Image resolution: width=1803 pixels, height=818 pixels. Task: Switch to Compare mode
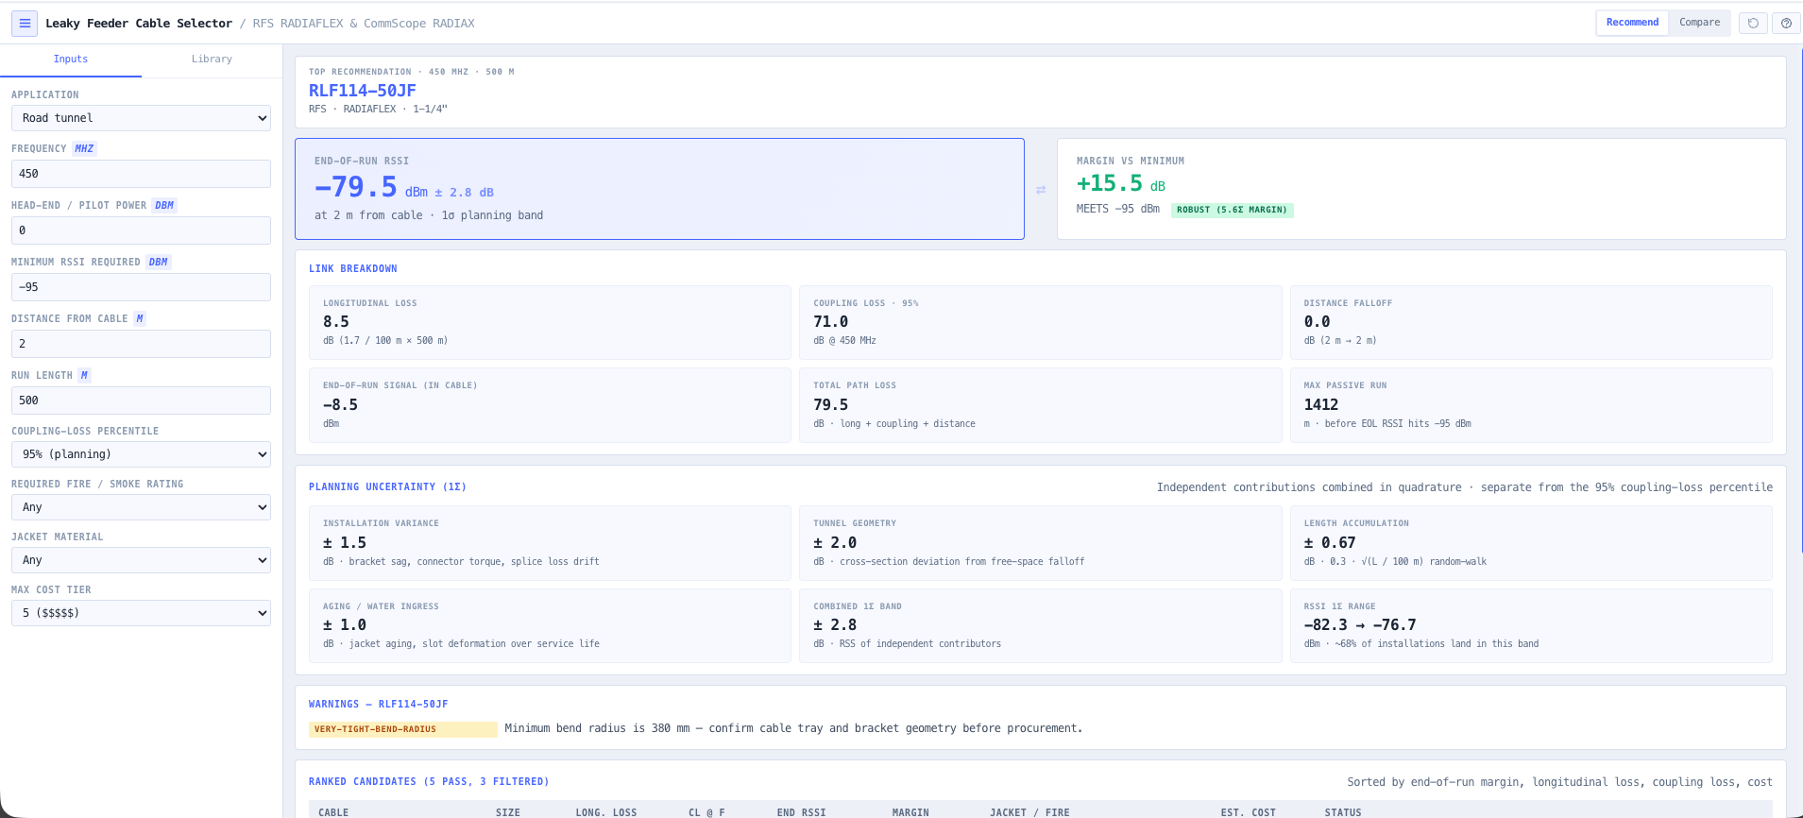coord(1699,23)
